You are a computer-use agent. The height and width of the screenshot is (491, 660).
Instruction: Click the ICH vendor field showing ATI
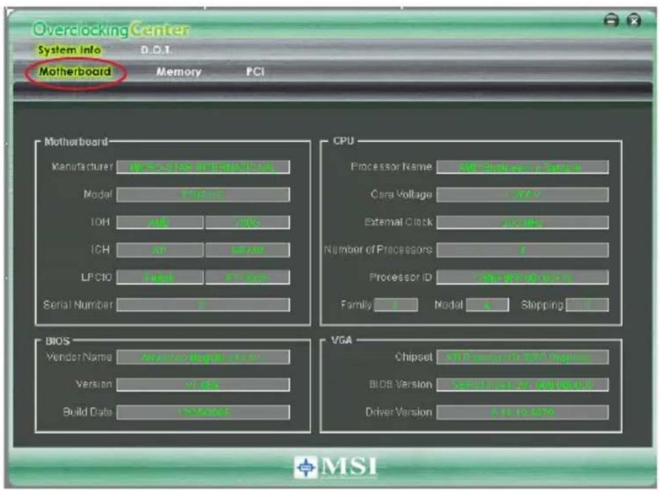pos(160,250)
